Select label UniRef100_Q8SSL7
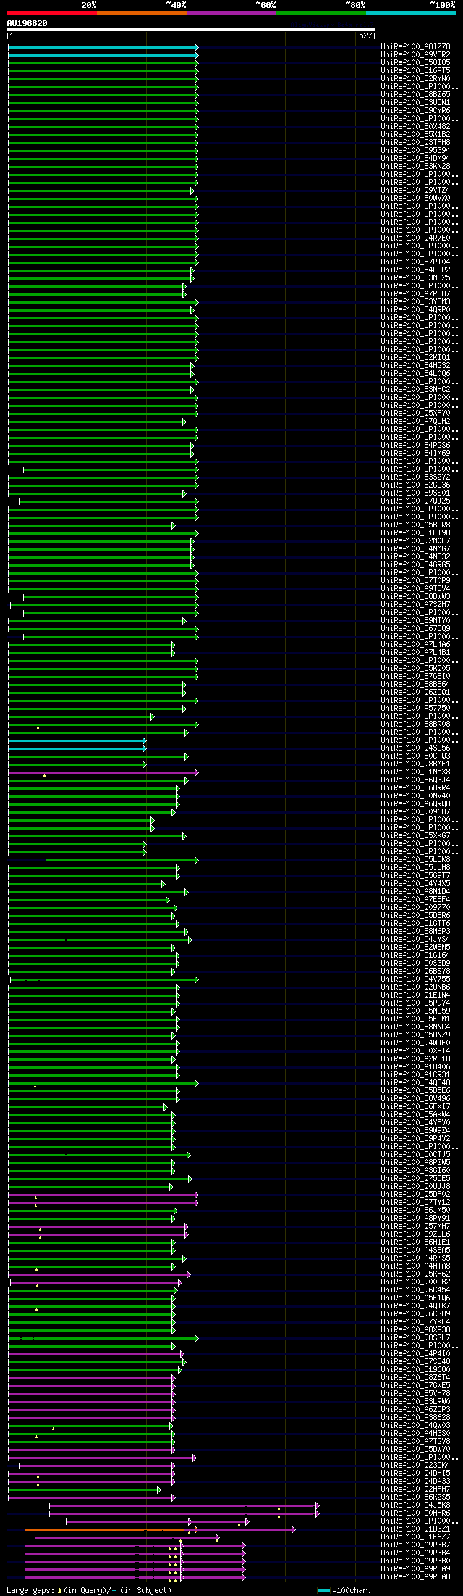The image size is (463, 1596). coord(415,1337)
